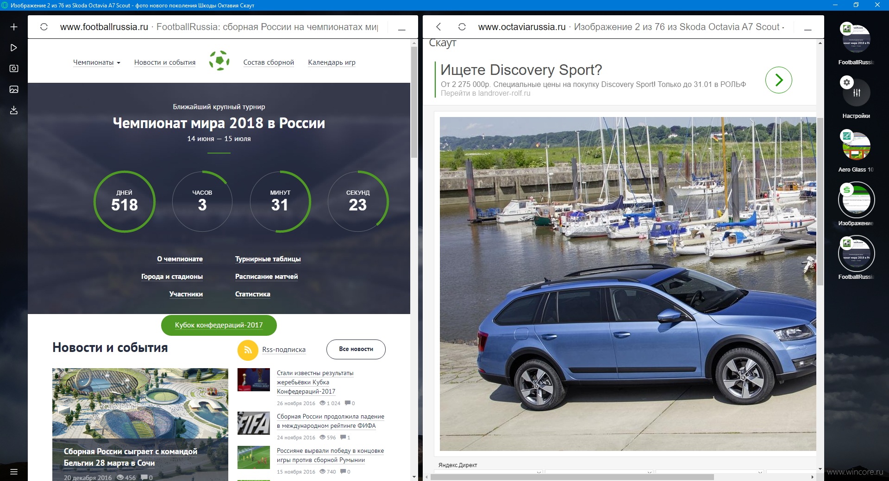Click the first dropdown below Яндекс.Директ
Image resolution: width=889 pixels, height=481 pixels.
(x=488, y=472)
